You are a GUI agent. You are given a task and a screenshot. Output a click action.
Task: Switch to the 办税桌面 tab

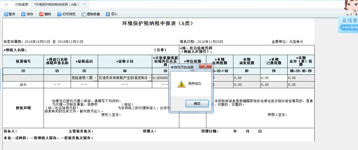pyautogui.click(x=22, y=5)
